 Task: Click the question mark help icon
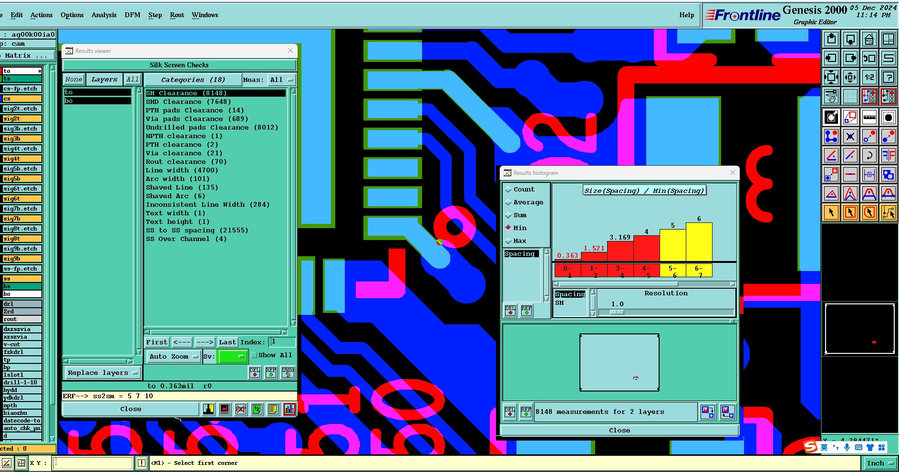pyautogui.click(x=889, y=77)
